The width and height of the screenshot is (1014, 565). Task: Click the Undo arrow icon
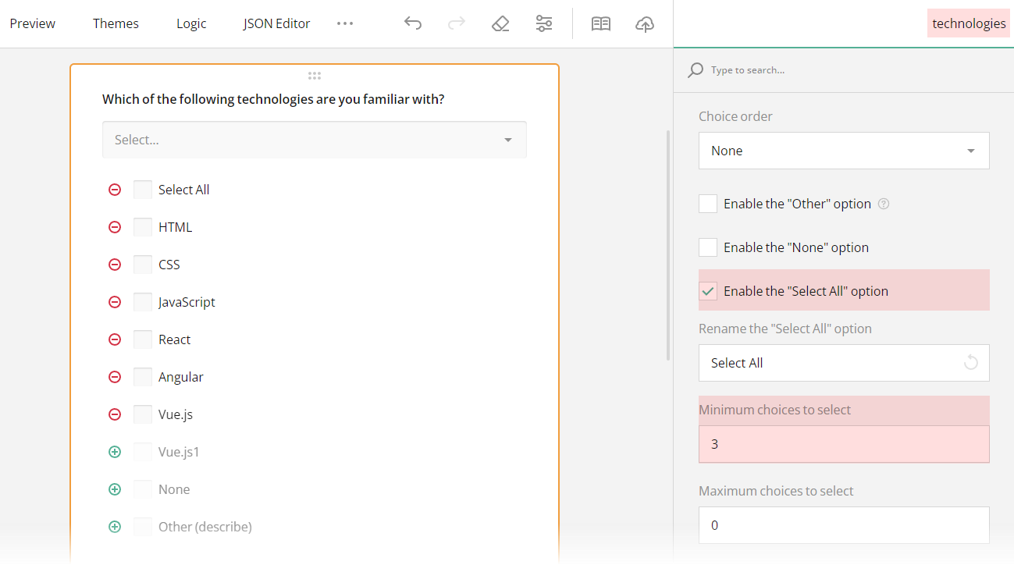pos(413,23)
